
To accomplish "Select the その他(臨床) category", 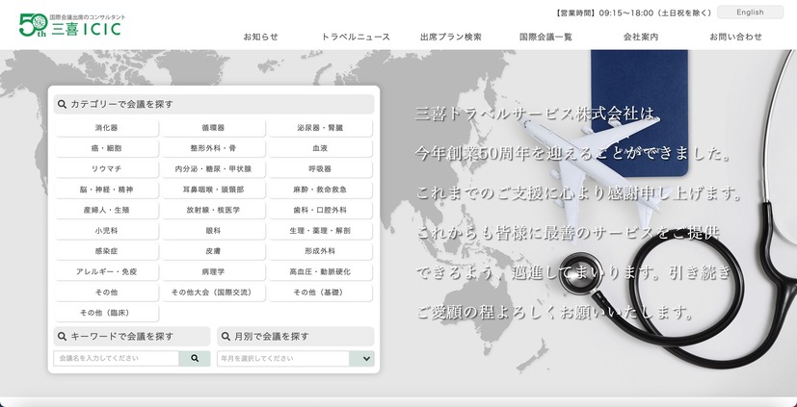I will (107, 314).
